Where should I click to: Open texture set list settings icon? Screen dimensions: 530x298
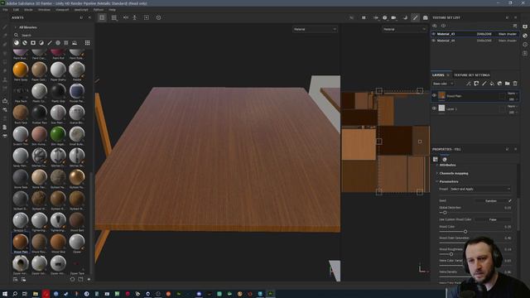click(x=515, y=26)
